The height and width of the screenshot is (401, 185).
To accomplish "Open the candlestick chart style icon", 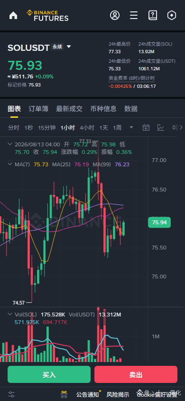I will click(x=175, y=127).
